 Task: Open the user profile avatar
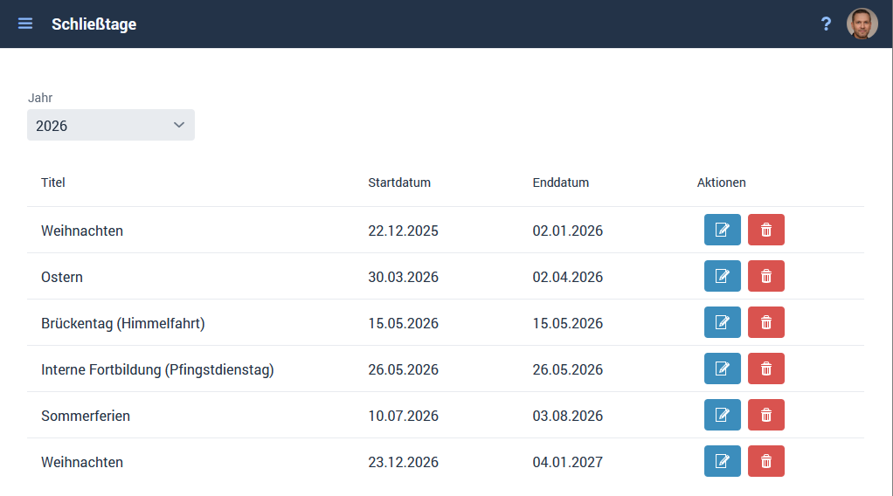point(862,24)
